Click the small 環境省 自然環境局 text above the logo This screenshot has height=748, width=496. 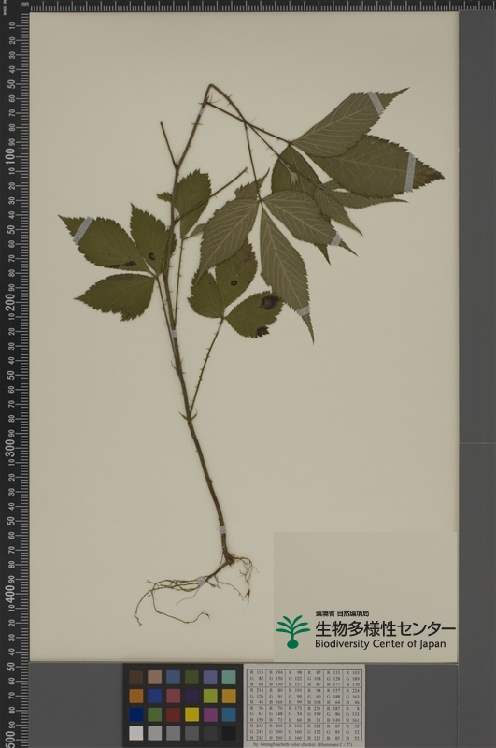click(342, 613)
